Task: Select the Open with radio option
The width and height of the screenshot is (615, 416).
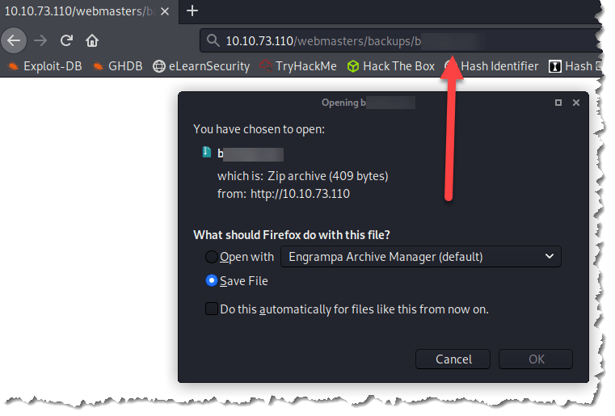Action: tap(211, 257)
